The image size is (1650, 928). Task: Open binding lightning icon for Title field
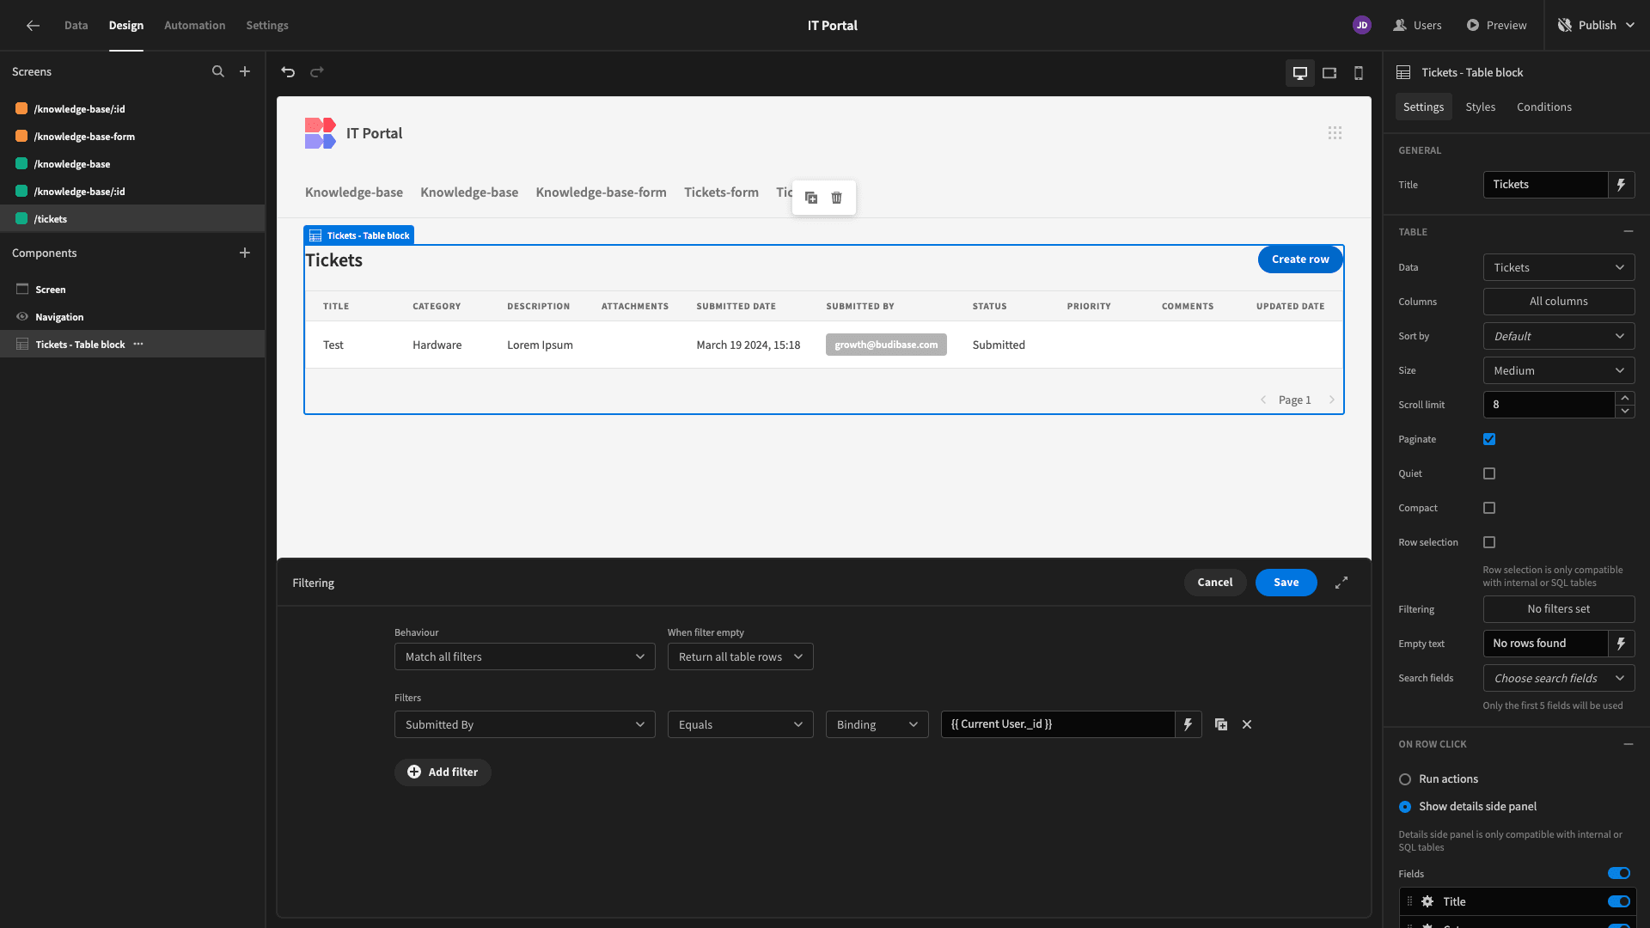pyautogui.click(x=1622, y=185)
